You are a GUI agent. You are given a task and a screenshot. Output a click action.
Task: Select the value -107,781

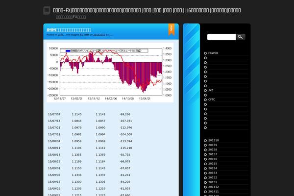[125, 121]
